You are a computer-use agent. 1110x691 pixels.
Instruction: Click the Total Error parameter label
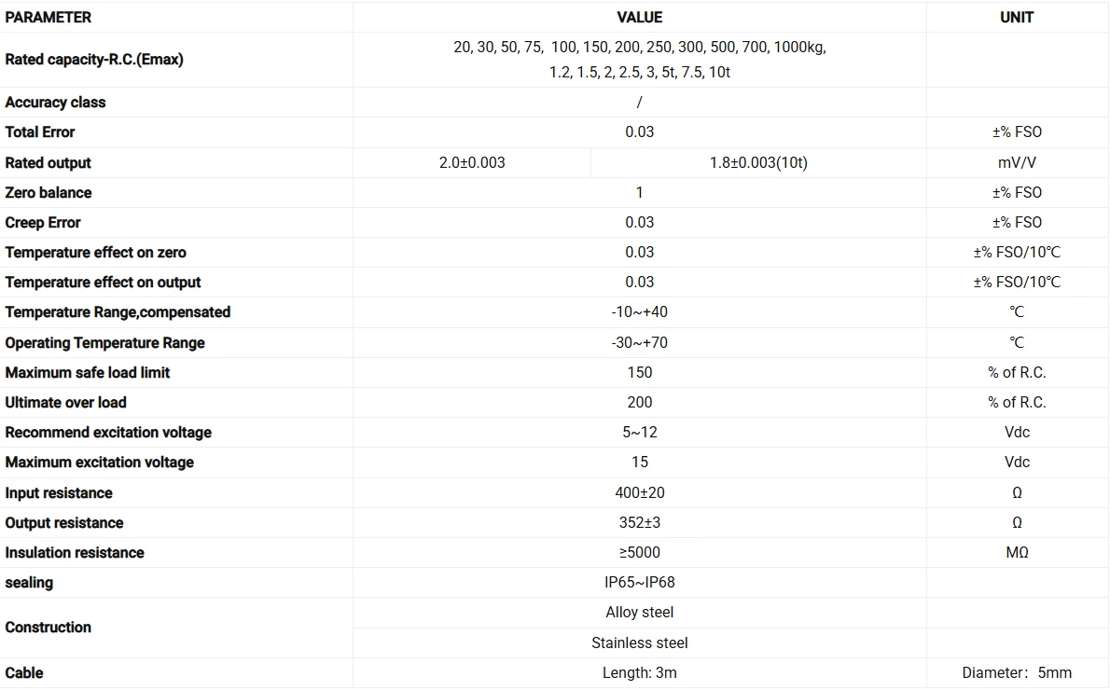click(x=39, y=132)
